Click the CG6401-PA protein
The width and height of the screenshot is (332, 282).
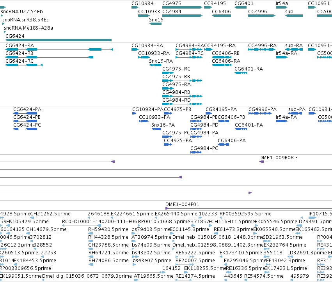click(241, 129)
